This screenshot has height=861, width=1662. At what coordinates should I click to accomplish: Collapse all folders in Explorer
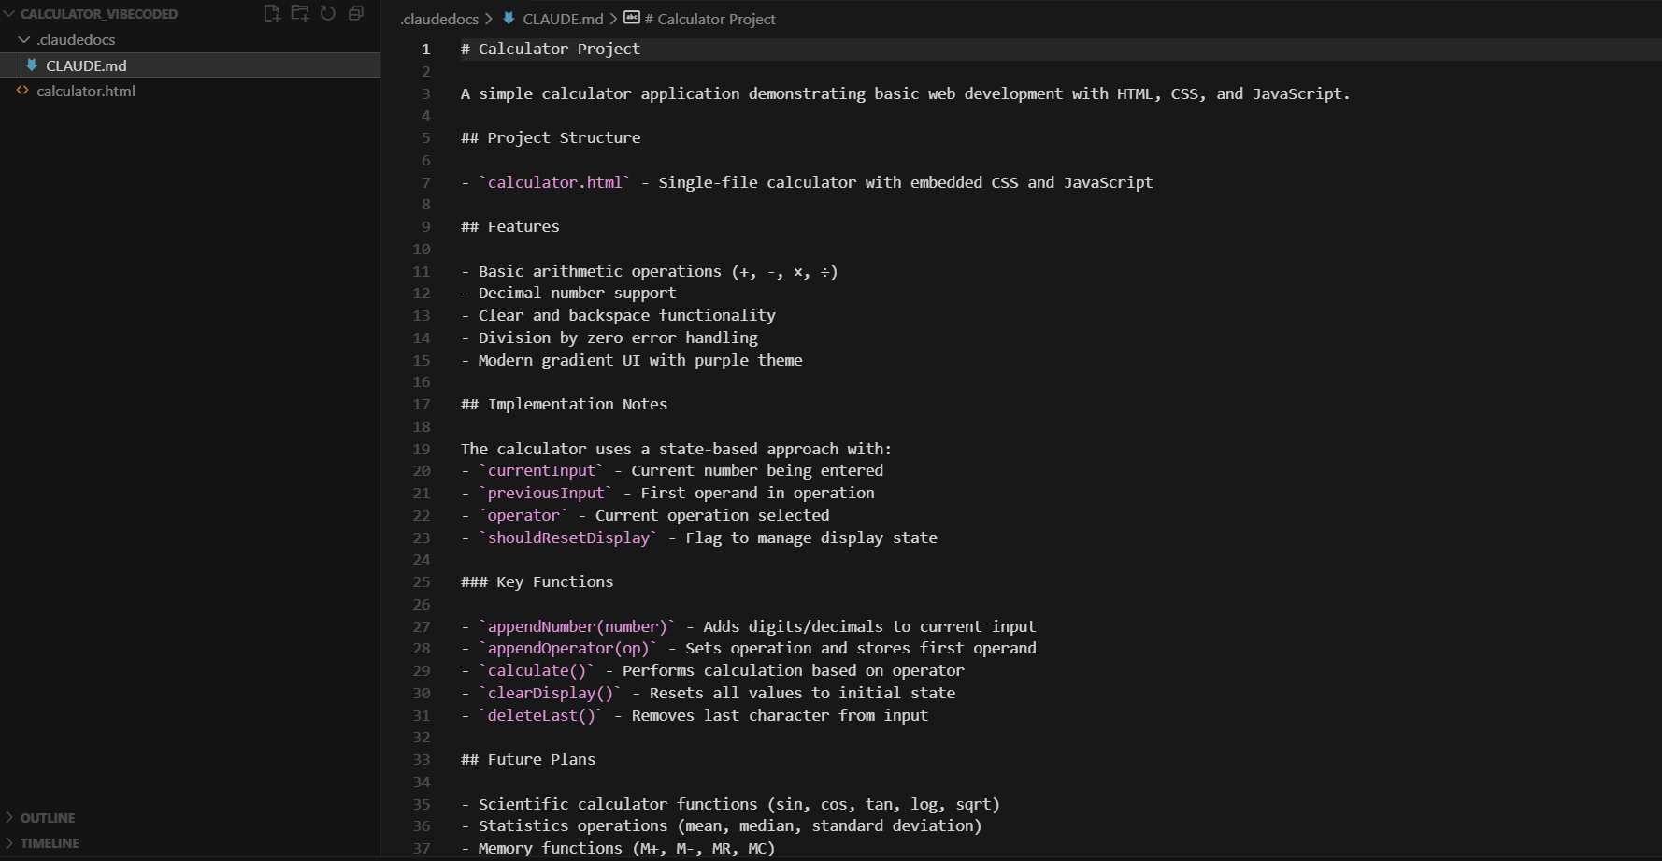point(354,13)
